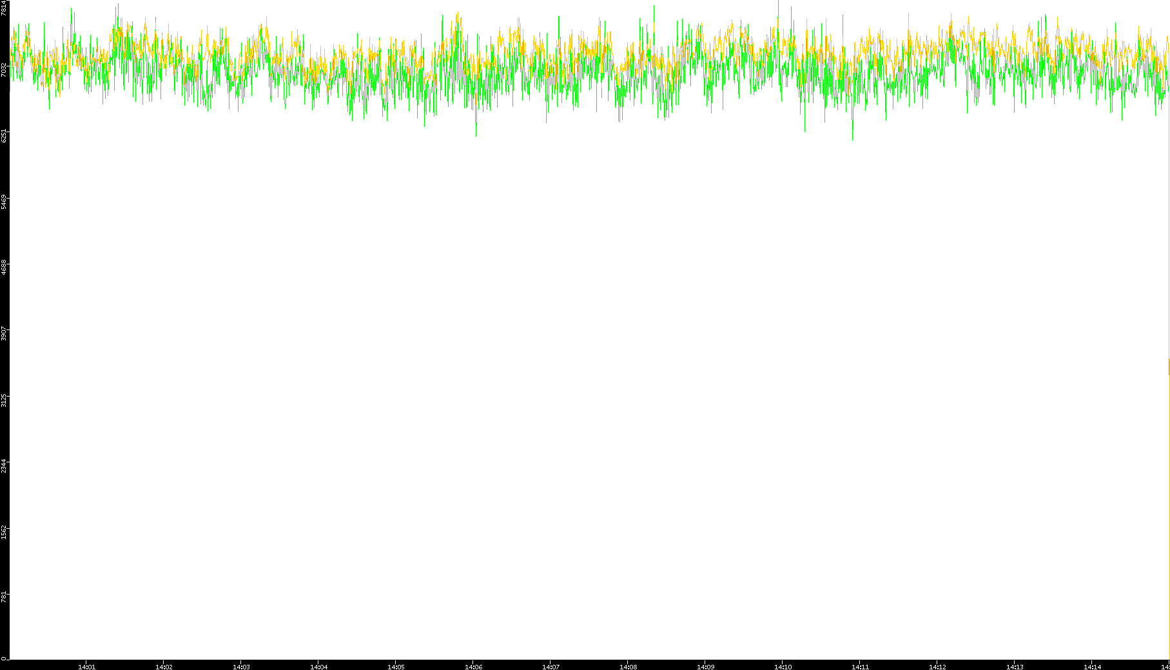
Task: Click the 14:11 time axis label
Action: (860, 667)
